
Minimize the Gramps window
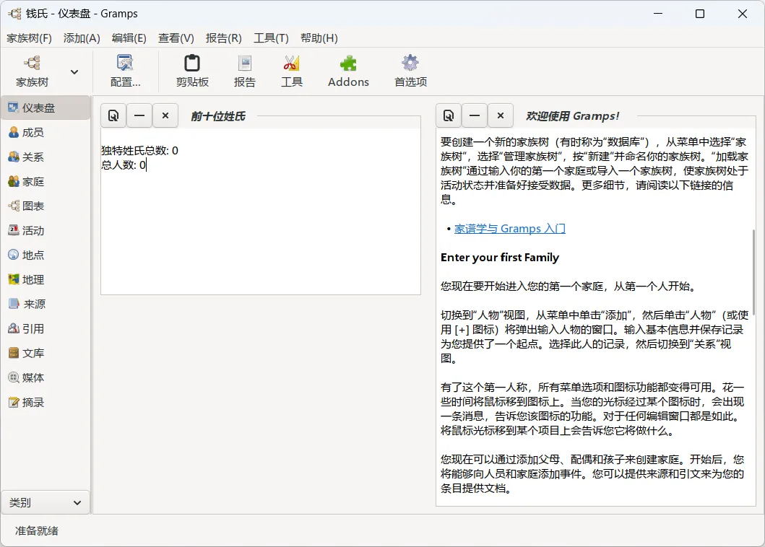tap(658, 14)
